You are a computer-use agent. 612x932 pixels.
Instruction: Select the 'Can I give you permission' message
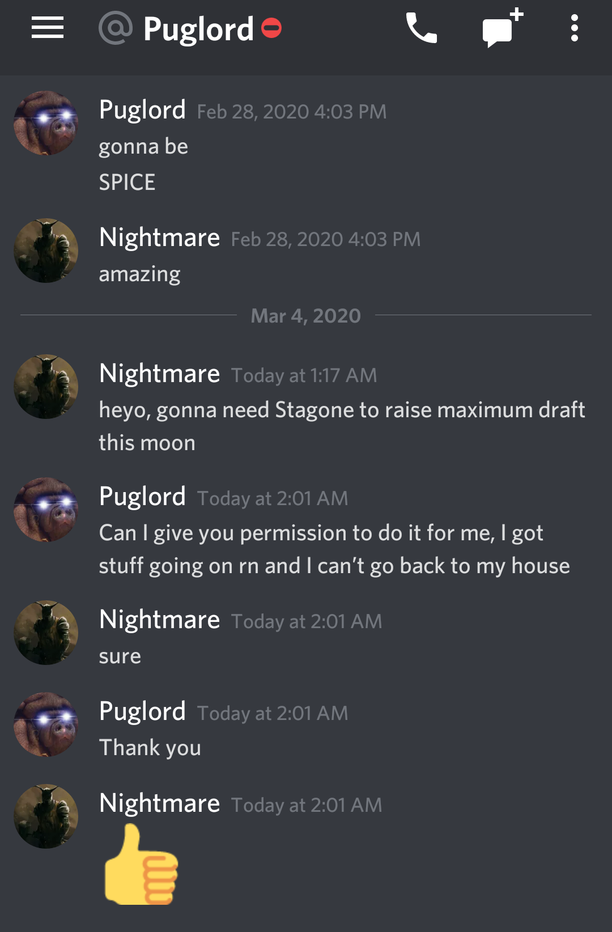pyautogui.click(x=334, y=549)
